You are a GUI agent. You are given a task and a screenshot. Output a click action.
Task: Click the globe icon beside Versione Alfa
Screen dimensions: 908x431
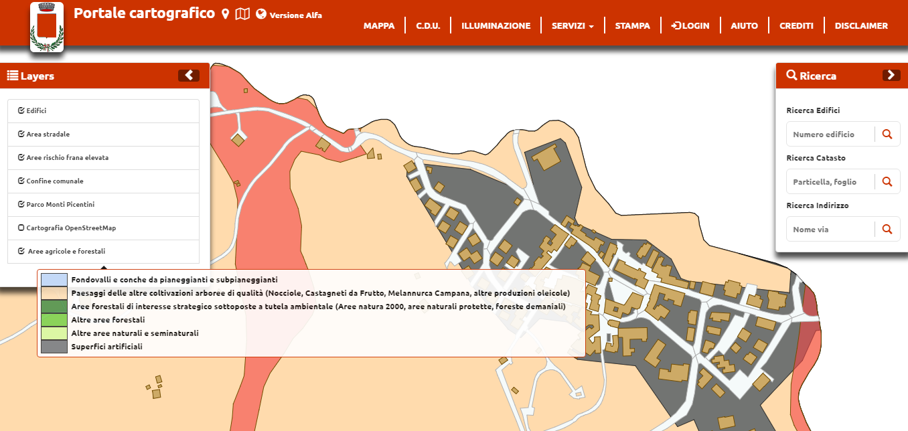coord(261,14)
